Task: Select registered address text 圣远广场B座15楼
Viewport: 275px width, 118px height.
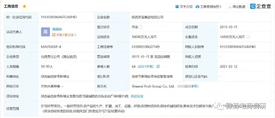Action: point(116,96)
